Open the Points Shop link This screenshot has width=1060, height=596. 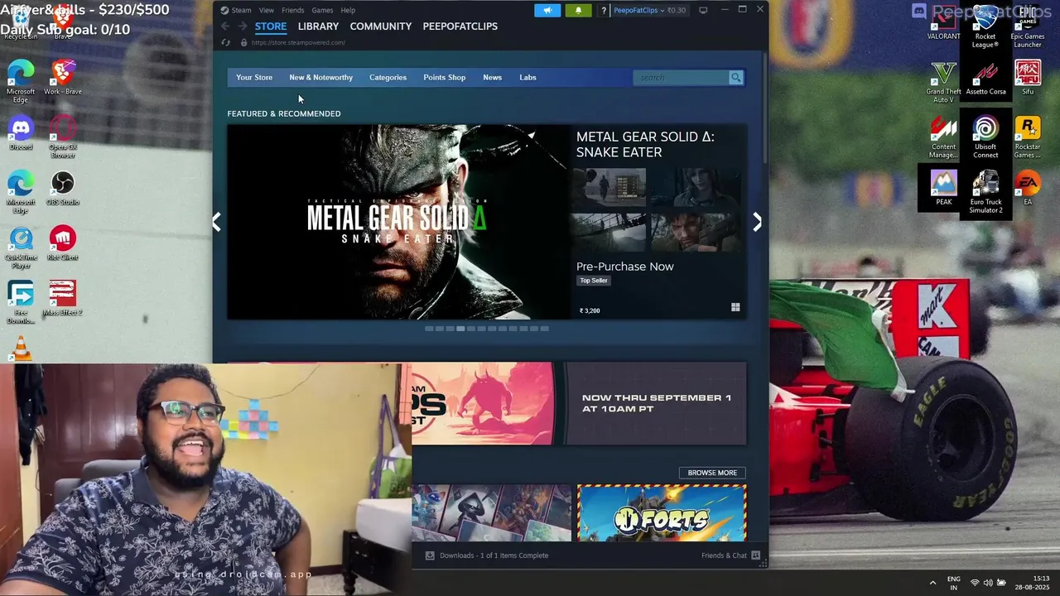click(444, 77)
